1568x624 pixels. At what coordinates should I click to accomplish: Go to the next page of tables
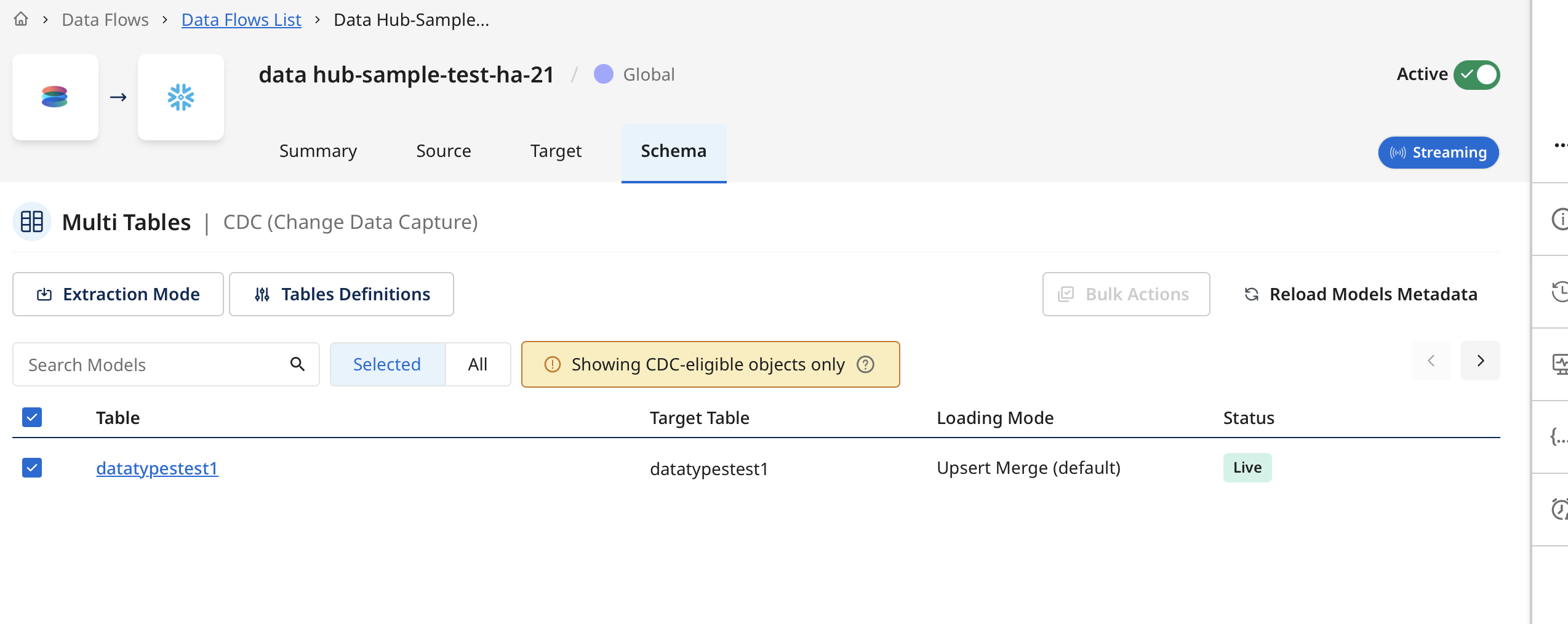click(x=1481, y=361)
